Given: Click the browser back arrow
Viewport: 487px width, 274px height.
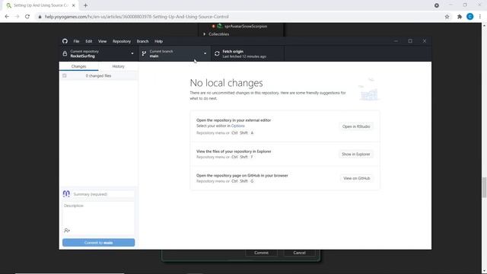Looking at the screenshot, I should coord(7,17).
